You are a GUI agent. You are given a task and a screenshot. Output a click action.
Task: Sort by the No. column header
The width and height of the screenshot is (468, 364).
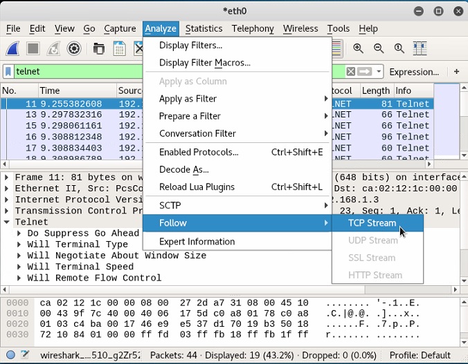pos(19,90)
